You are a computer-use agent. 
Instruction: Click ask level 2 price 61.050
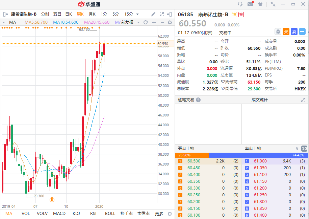(x=260, y=168)
